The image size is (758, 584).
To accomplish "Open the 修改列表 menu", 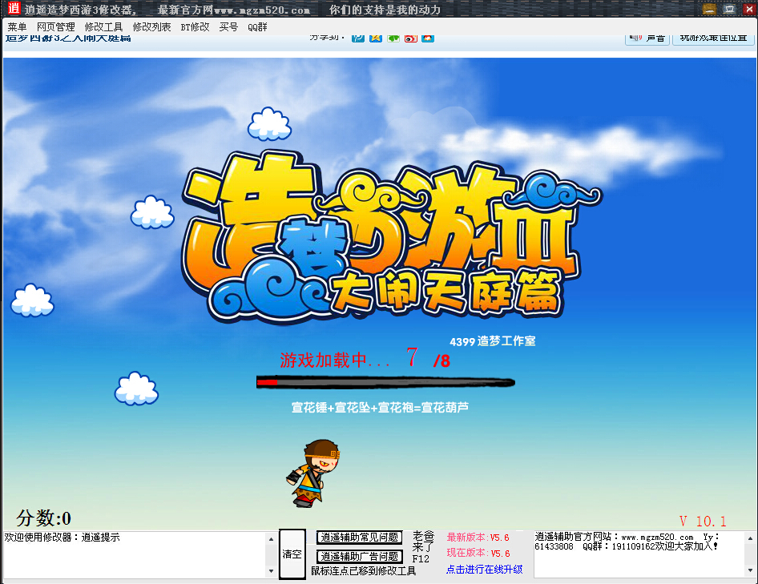I will pyautogui.click(x=151, y=27).
